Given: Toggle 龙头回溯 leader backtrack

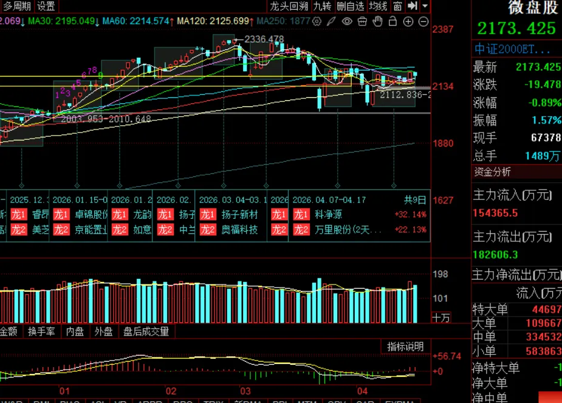Looking at the screenshot, I should (x=289, y=5).
